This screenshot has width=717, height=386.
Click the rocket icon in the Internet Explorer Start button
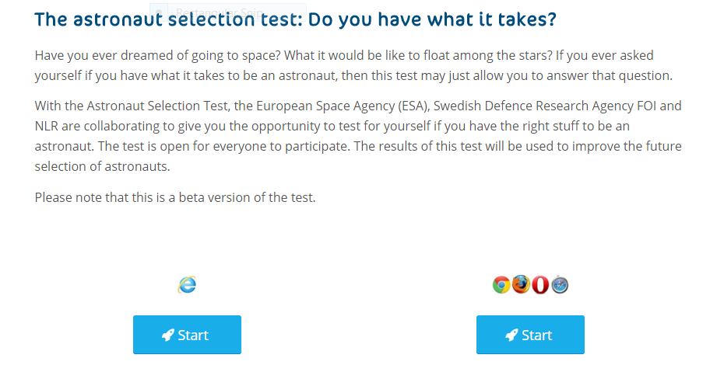pos(167,336)
